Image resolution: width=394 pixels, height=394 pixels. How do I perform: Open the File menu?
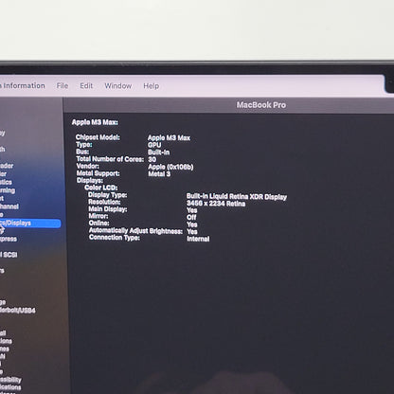pos(63,85)
